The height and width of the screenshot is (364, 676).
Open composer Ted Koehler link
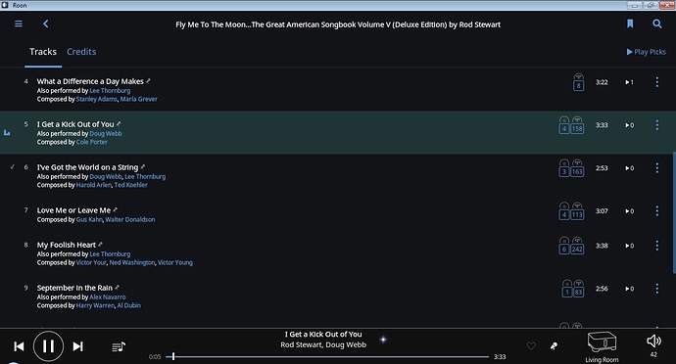(x=131, y=185)
